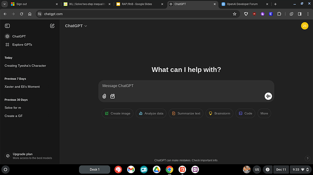Open the Desk 1 button on shelf

(x=95, y=170)
